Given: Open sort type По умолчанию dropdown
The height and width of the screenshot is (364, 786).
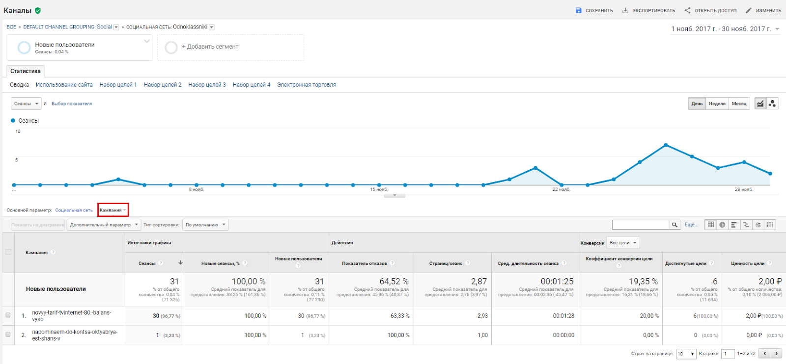Looking at the screenshot, I should pos(205,225).
